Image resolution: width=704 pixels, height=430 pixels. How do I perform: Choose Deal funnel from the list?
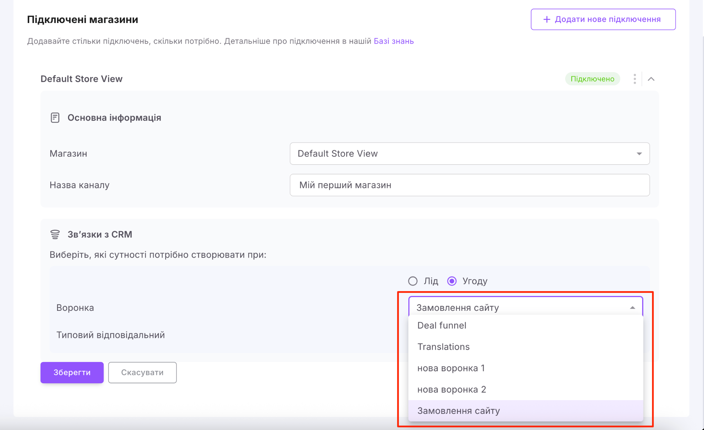pos(442,326)
